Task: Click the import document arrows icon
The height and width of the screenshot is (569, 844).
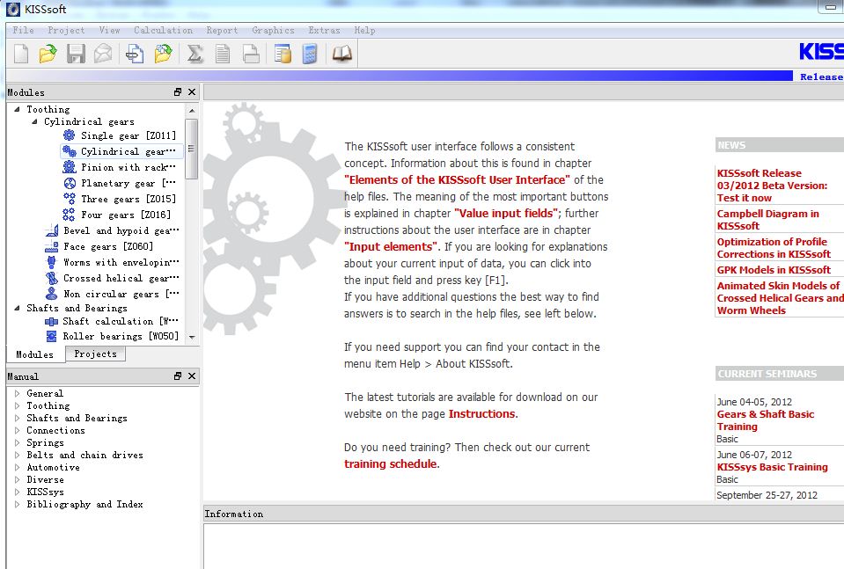Action: tap(135, 54)
